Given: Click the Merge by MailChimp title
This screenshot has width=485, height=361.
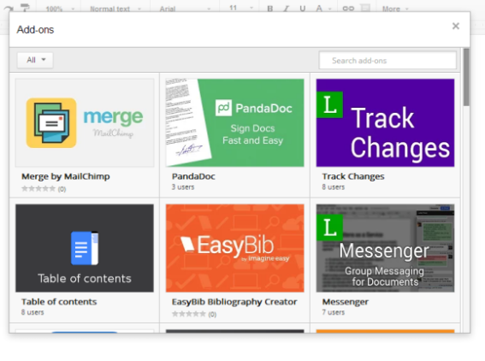Looking at the screenshot, I should [x=66, y=176].
